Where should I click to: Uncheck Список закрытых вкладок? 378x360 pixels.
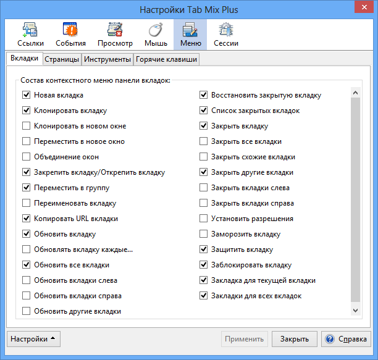click(203, 111)
